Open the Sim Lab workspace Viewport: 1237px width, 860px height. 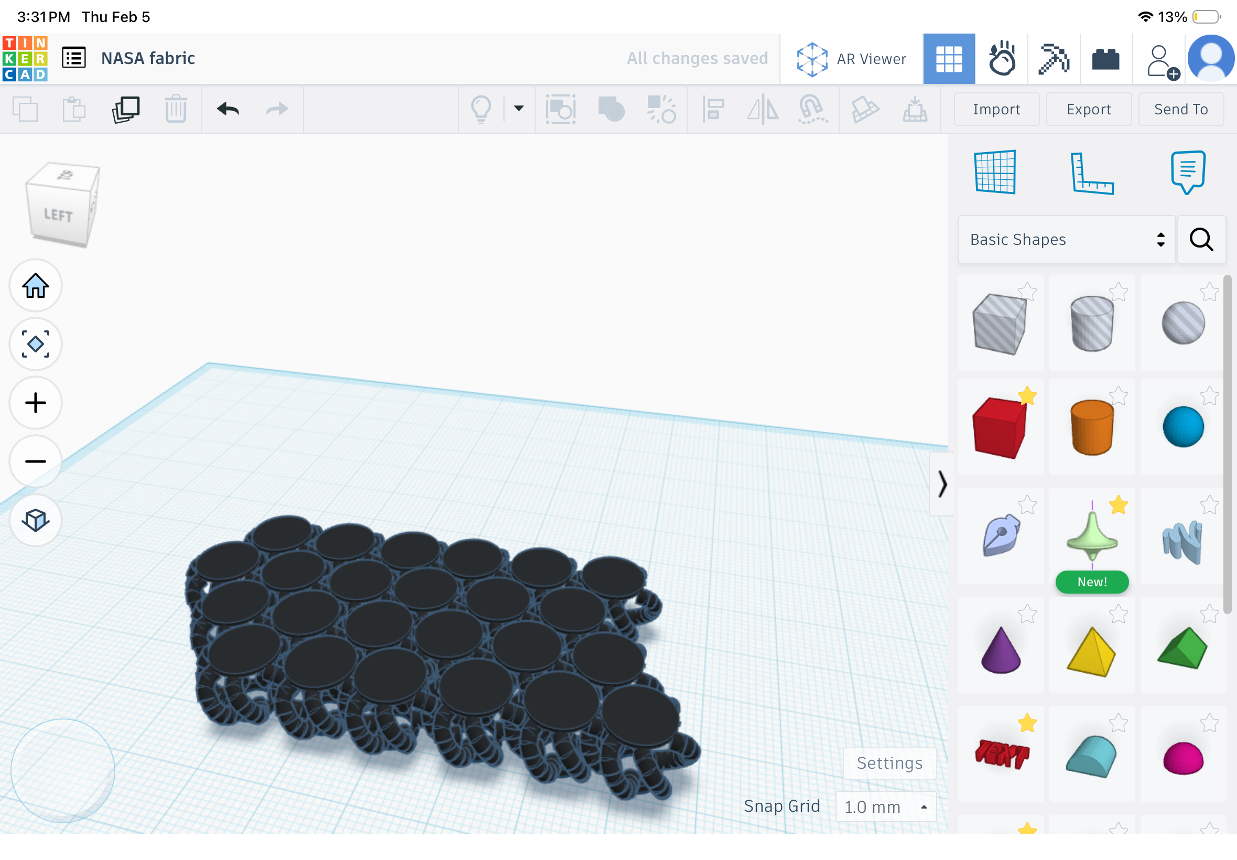[1001, 59]
